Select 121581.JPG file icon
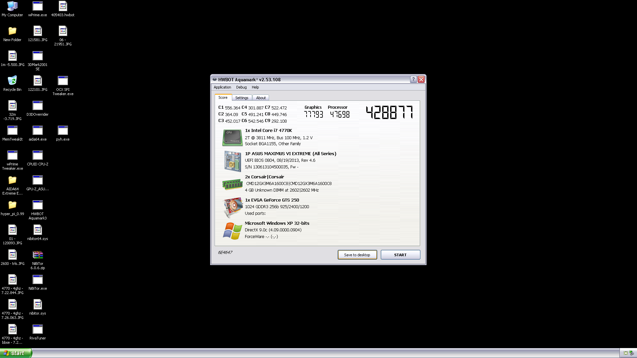This screenshot has width=637, height=358. tap(37, 34)
